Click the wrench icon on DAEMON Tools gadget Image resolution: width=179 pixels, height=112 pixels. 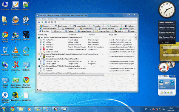172,82
